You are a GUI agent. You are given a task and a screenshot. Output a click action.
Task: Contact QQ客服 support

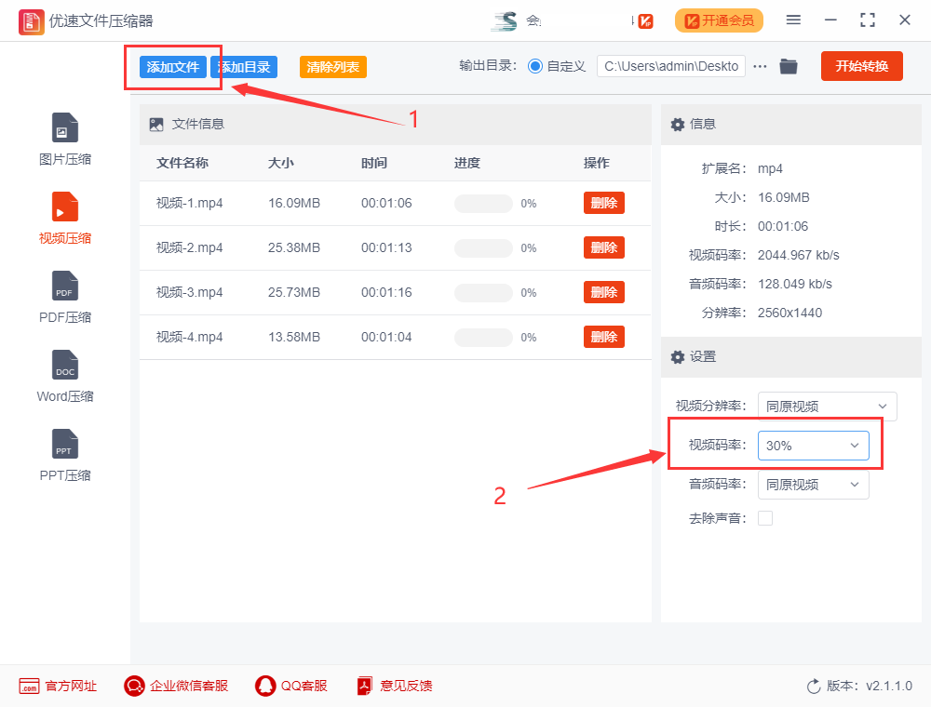click(291, 686)
